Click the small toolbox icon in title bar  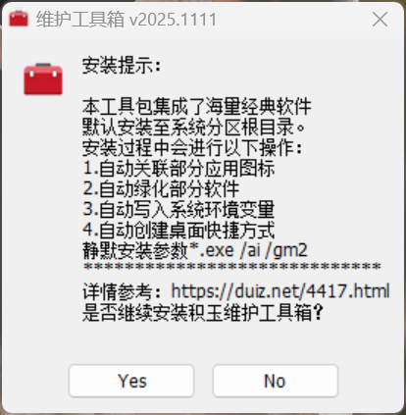coord(19,19)
